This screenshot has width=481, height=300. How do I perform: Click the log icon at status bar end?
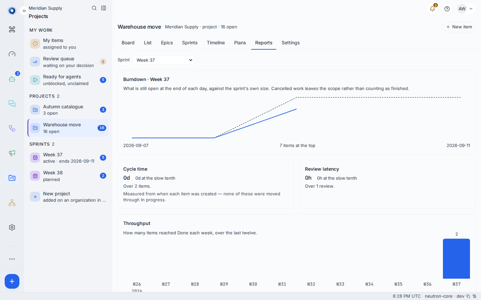(474, 296)
